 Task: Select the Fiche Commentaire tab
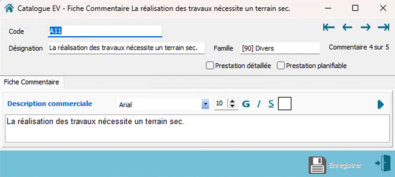point(32,82)
